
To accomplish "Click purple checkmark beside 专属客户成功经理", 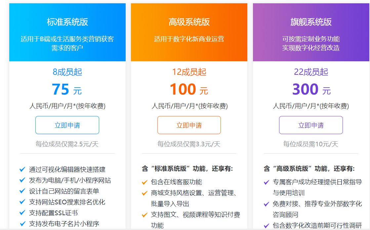I will click(267, 182).
